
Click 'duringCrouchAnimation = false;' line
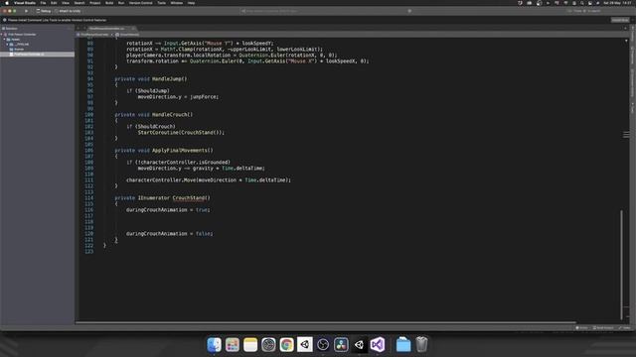(x=169, y=234)
